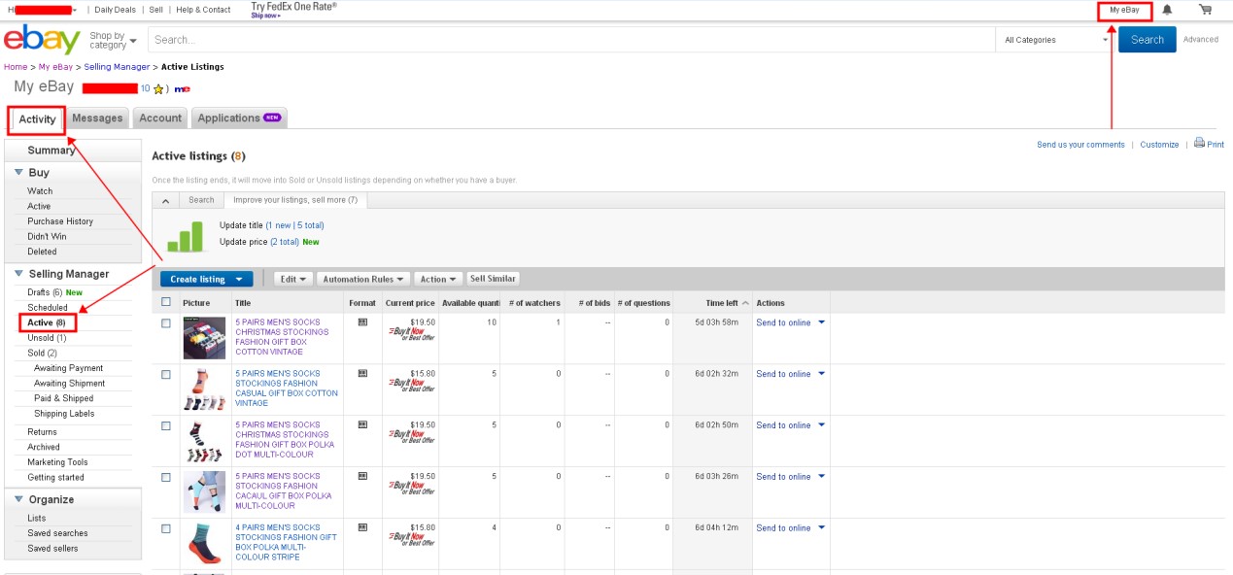Viewport: 1233px width, 575px height.
Task: Open the Account tab
Action: coord(160,118)
